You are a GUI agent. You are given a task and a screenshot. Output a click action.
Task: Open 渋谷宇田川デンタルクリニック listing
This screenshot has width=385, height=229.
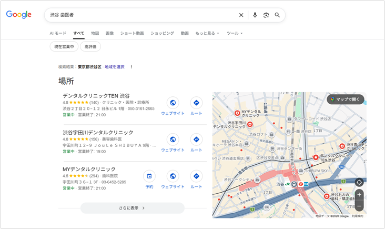point(98,133)
